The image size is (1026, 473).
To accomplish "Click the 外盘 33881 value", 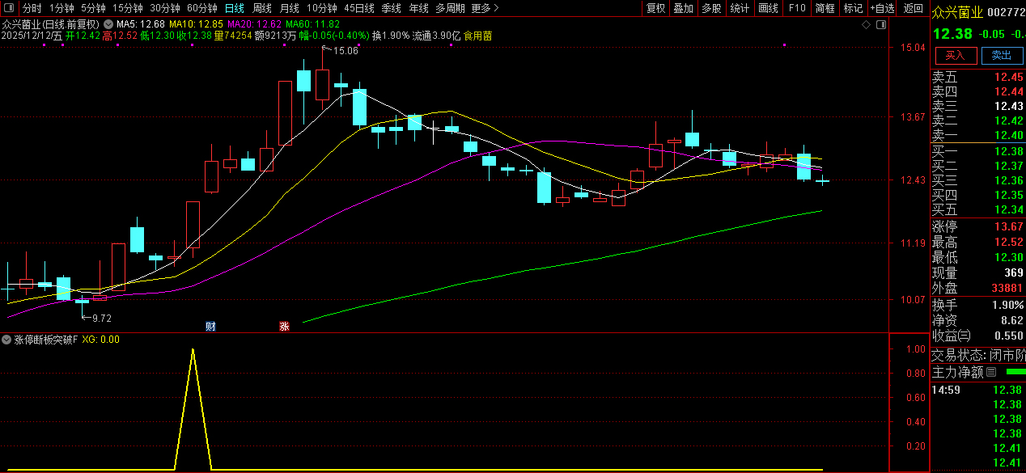I will [1006, 288].
